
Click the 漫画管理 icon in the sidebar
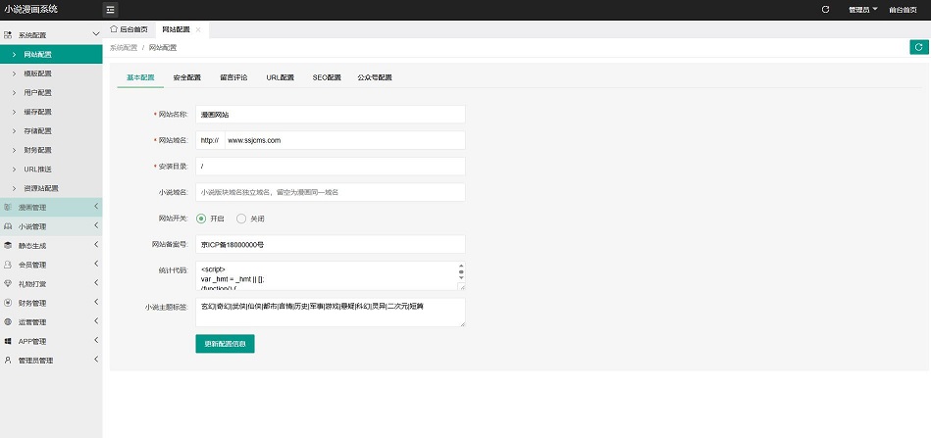point(8,207)
